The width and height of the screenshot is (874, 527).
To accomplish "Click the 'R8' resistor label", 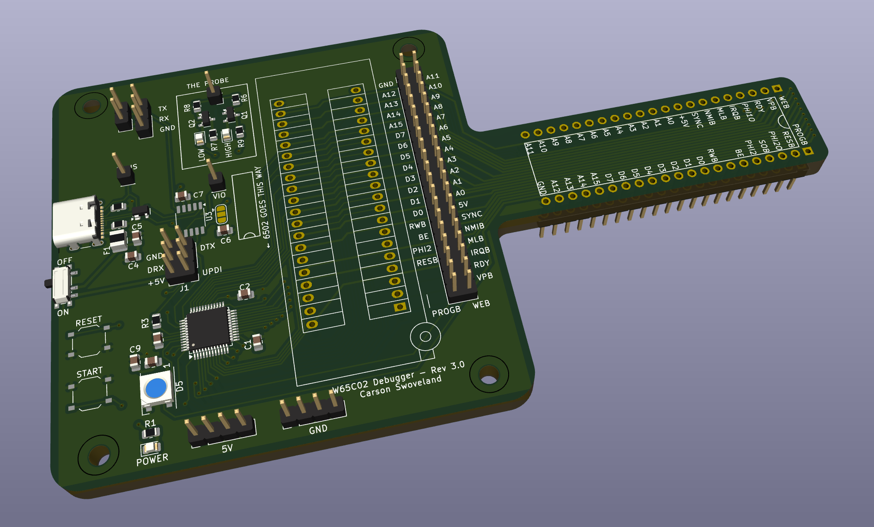I will point(187,108).
